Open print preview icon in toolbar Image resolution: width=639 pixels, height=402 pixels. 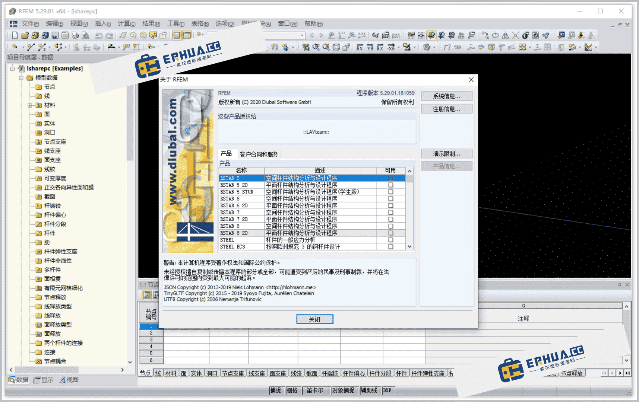[x=85, y=35]
